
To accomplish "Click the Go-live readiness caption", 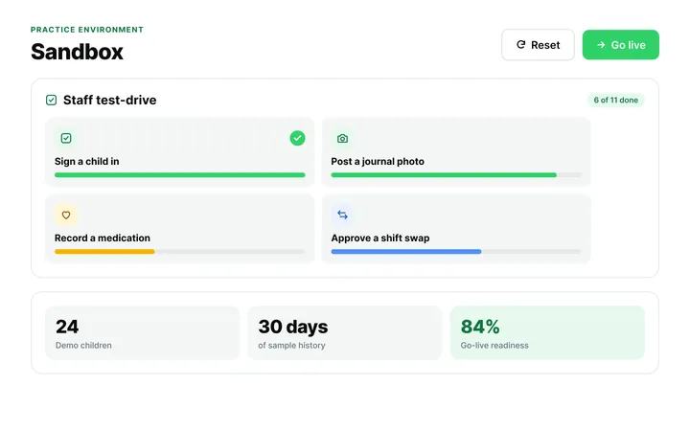I will tap(494, 346).
